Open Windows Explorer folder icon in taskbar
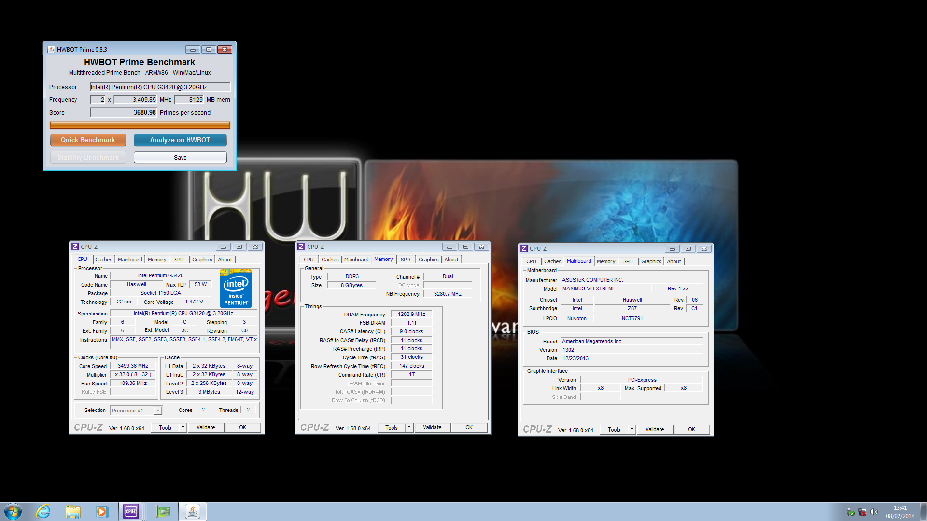The height and width of the screenshot is (521, 927). tap(73, 511)
